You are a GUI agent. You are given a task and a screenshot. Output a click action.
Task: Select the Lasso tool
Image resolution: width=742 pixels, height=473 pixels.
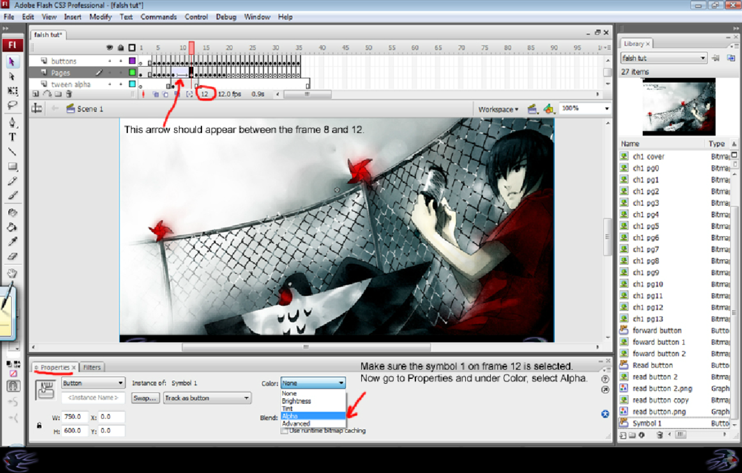[x=12, y=105]
